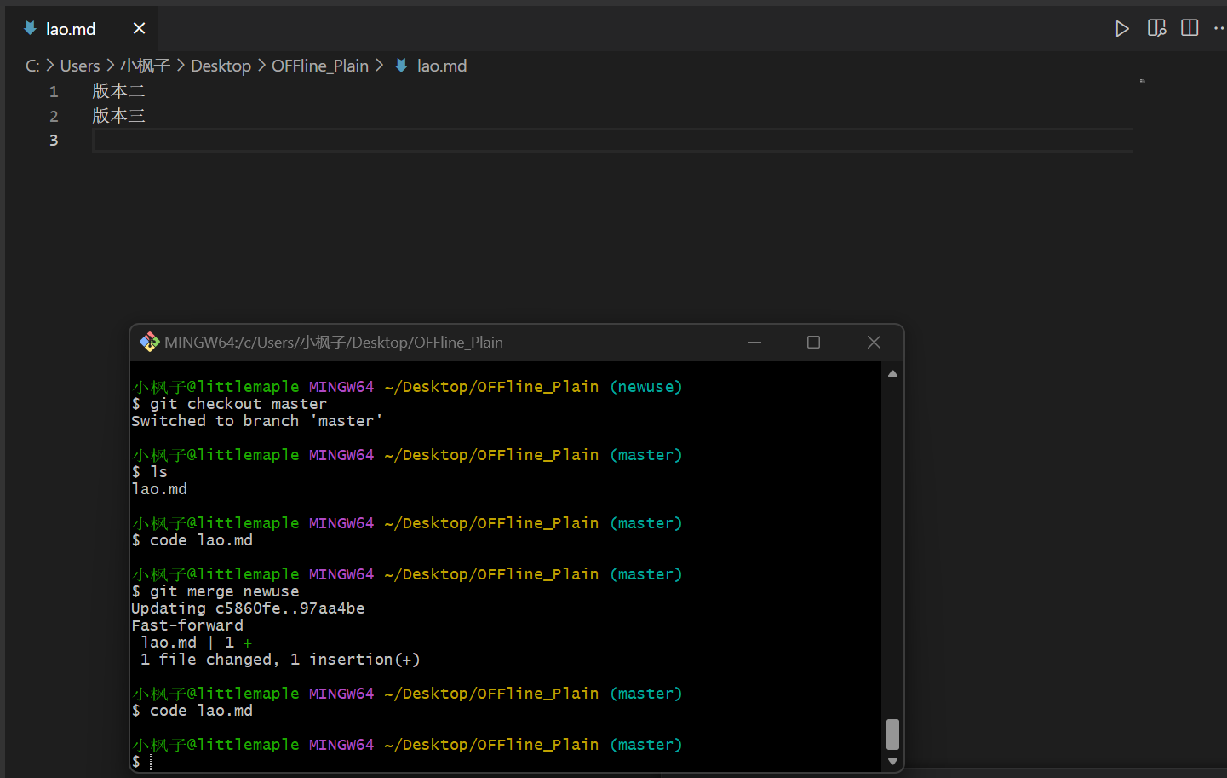Click the lao.md breadcrumb file name
The height and width of the screenshot is (778, 1227).
[x=441, y=66]
